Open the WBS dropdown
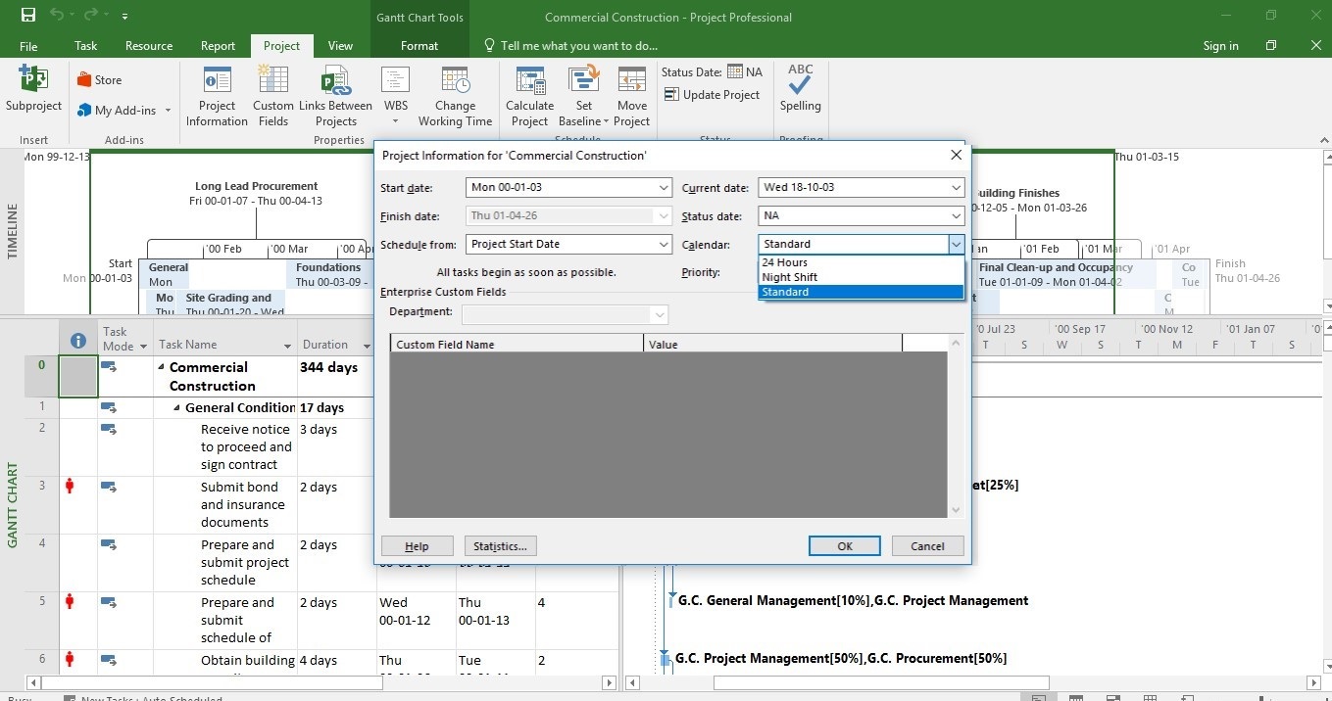This screenshot has height=701, width=1332. tap(395, 97)
